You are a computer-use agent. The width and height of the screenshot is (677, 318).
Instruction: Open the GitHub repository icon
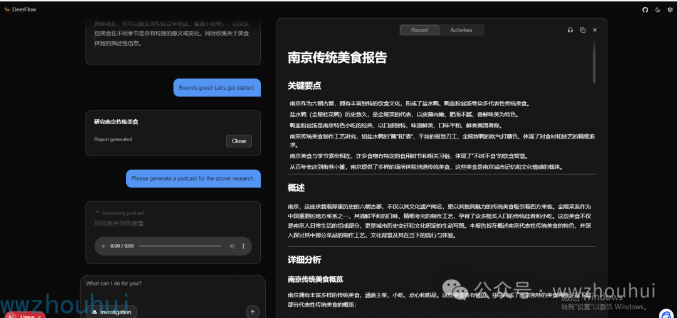[645, 9]
